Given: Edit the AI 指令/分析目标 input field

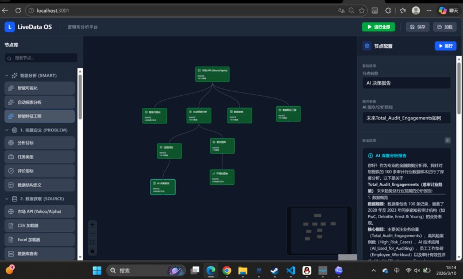Looking at the screenshot, I should [406, 118].
